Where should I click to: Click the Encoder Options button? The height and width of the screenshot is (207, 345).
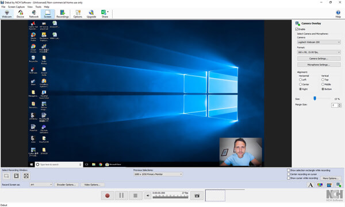(66, 185)
